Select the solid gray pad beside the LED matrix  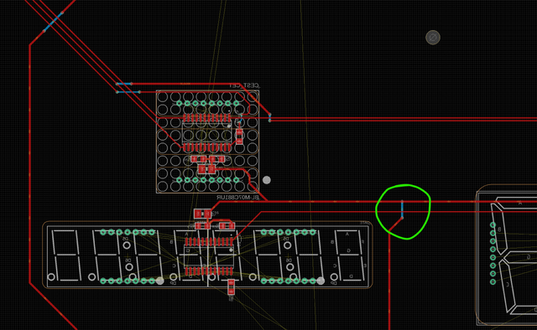tap(267, 180)
